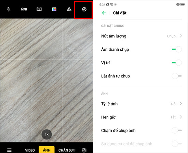This screenshot has height=153, width=188.
Task: Switch to VIDEO mode tab
Action: click(x=30, y=150)
